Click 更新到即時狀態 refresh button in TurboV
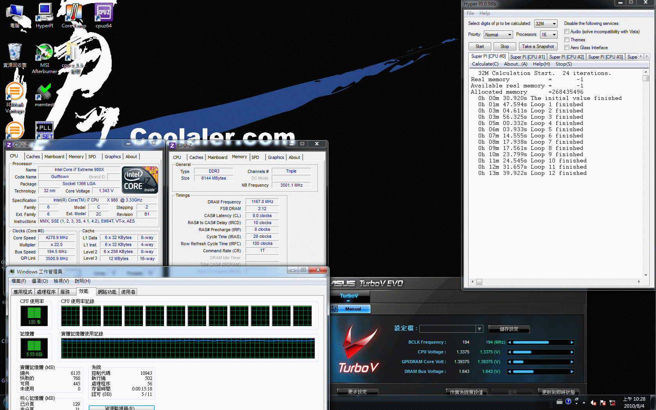656x410 pixels. 558,392
